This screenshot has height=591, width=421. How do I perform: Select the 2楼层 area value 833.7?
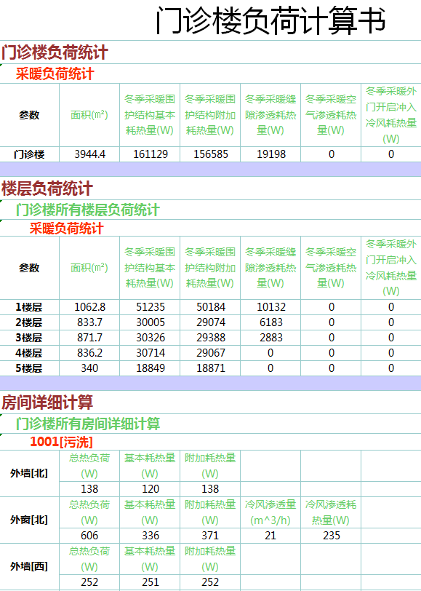click(89, 322)
